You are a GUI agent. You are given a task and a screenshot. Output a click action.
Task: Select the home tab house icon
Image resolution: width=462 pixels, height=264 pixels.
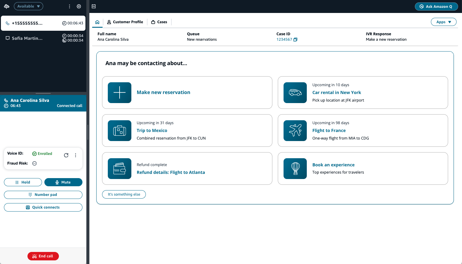[97, 22]
